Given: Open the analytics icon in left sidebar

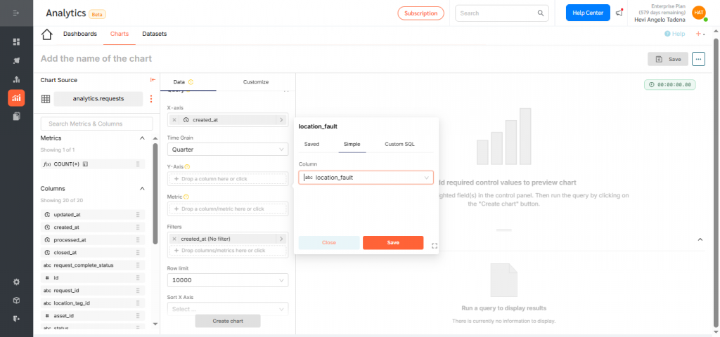Looking at the screenshot, I should click(x=16, y=97).
